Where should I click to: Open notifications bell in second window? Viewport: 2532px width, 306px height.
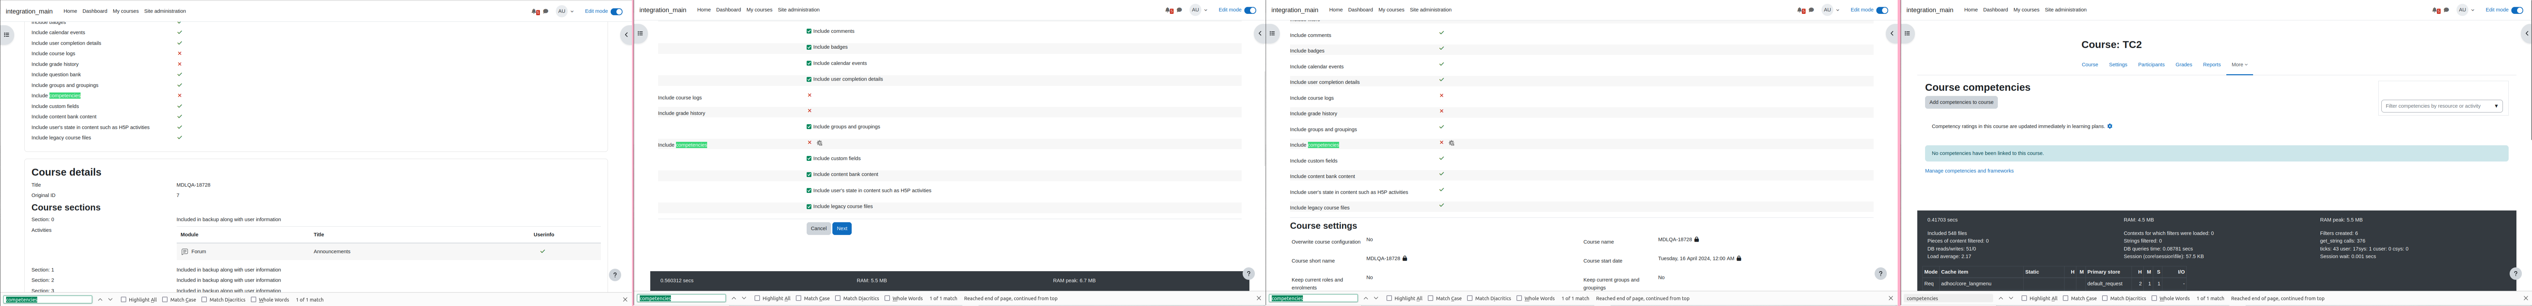1169,10
